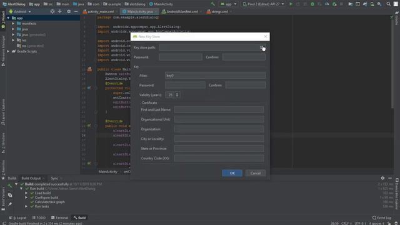Click the key store path browse folder icon
400x225 pixels.
(261, 47)
